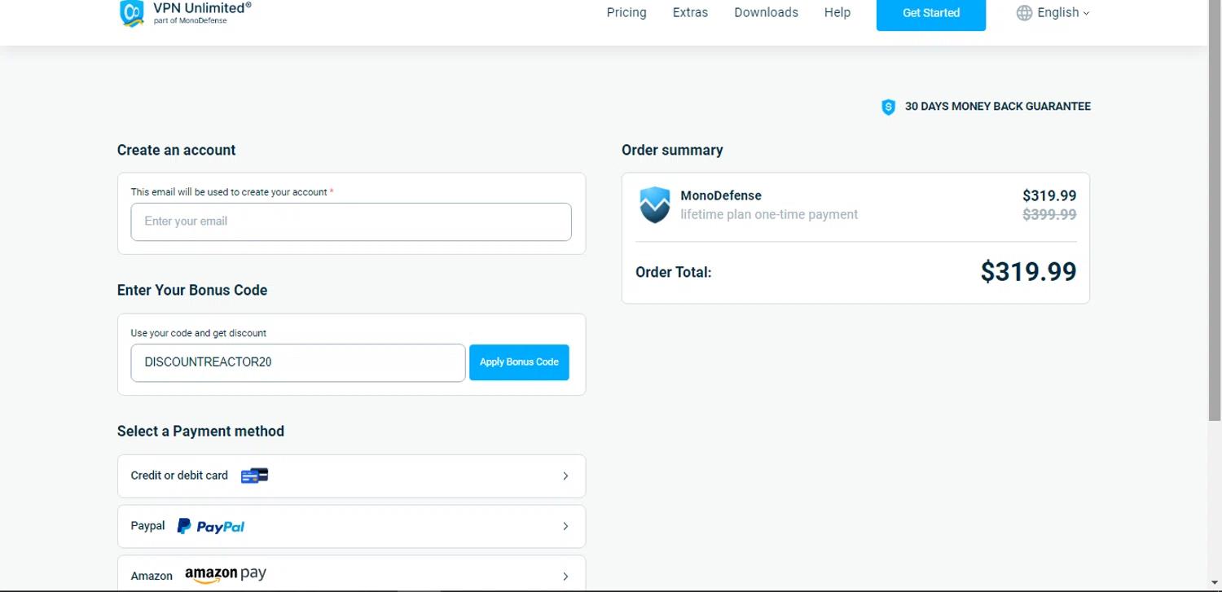Image resolution: width=1222 pixels, height=592 pixels.
Task: Expand the Amazon payment chevron
Action: point(565,576)
